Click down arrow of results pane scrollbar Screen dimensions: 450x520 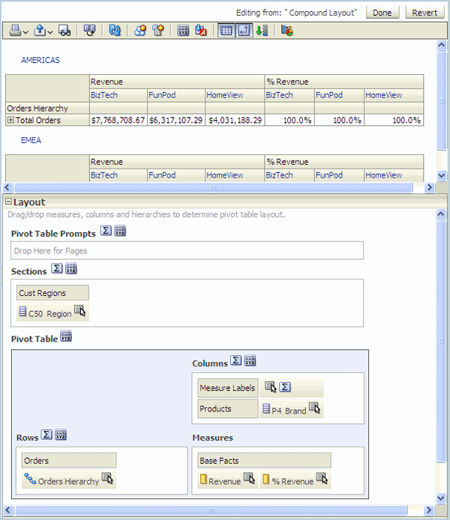click(x=441, y=175)
